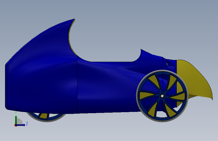This screenshot has height=141, width=218.
Task: Click the red origin ball of the axis triad
Action: [x=16, y=125]
